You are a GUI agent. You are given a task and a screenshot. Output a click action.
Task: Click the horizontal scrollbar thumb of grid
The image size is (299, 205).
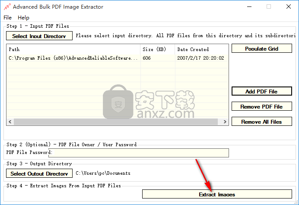pyautogui.click(x=116, y=122)
